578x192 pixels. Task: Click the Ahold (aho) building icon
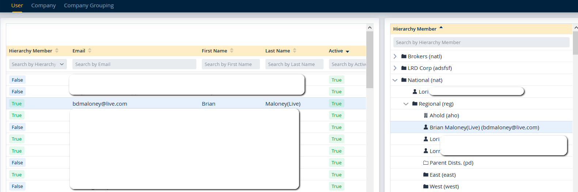[426, 115]
